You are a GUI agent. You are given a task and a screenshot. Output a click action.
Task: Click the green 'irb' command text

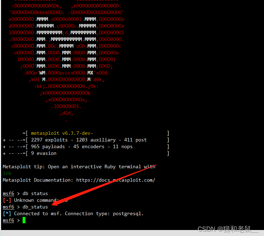(x=7, y=173)
